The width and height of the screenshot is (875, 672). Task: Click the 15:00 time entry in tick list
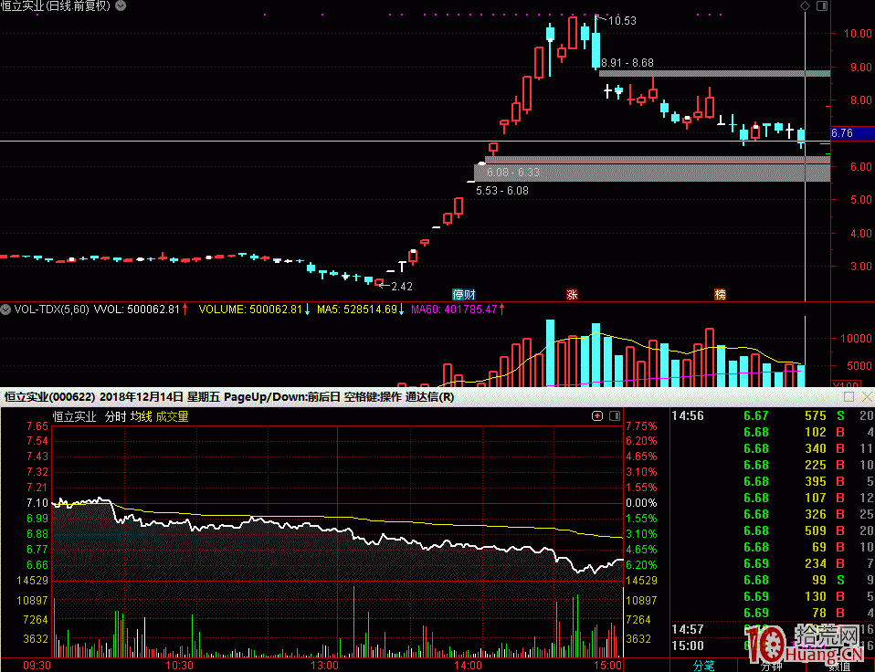pos(688,646)
